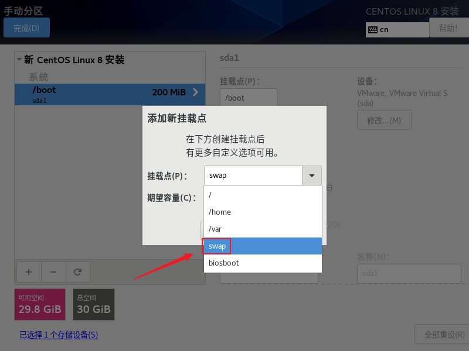
Task: Select swap in the mount point list
Action: tap(263, 246)
